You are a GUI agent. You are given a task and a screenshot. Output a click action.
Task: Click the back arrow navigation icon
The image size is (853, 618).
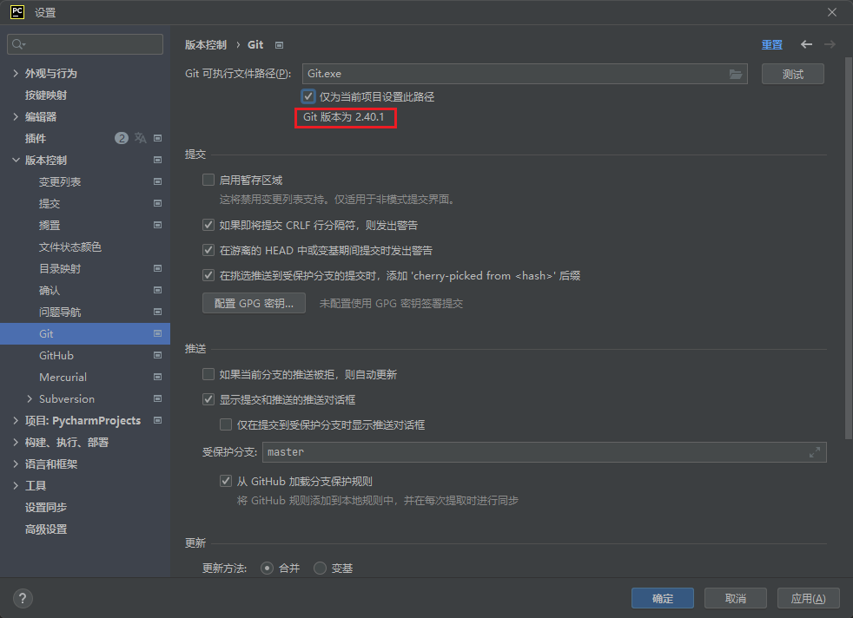[806, 44]
